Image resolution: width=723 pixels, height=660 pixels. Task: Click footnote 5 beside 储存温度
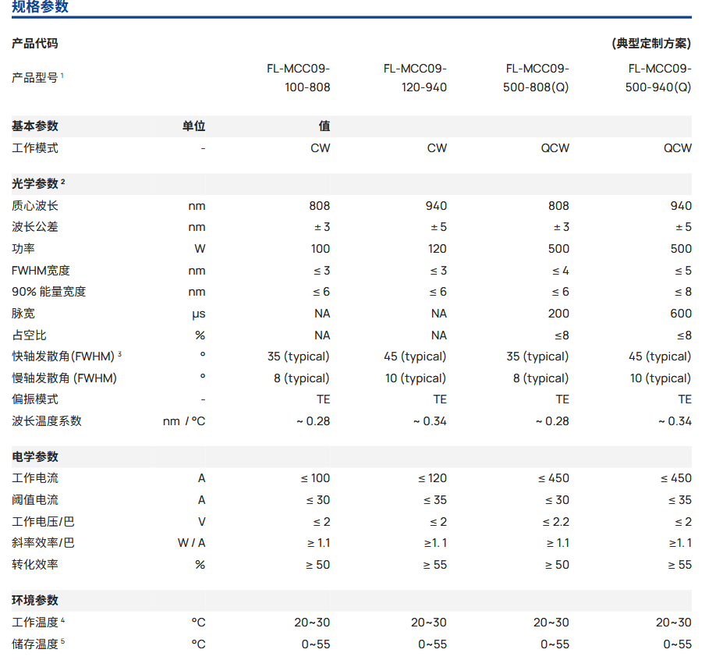point(63,642)
